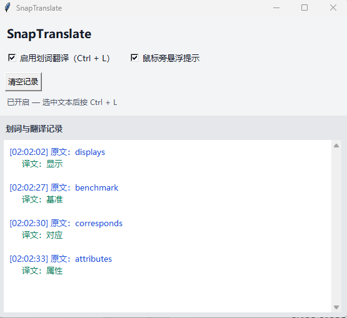Click the SnapTranslate feather app icon
The width and height of the screenshot is (347, 318).
8,7
